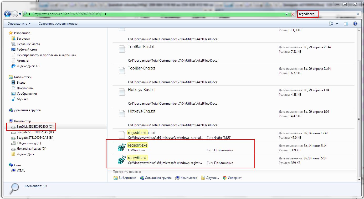Repeat search in Библиотеки
Image resolution: width=364 pixels, height=199 pixels.
(x=125, y=178)
